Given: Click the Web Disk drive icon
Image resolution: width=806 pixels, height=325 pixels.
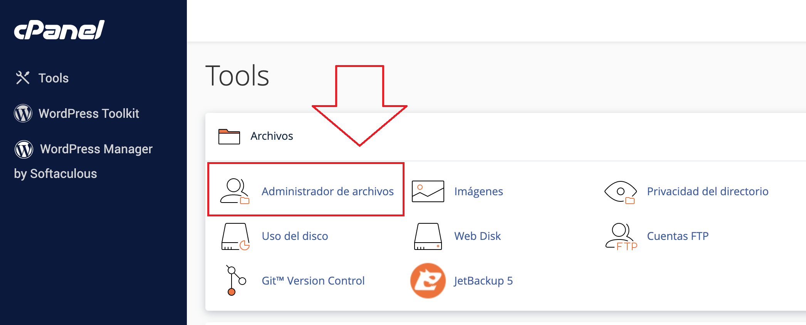Looking at the screenshot, I should coord(428,236).
